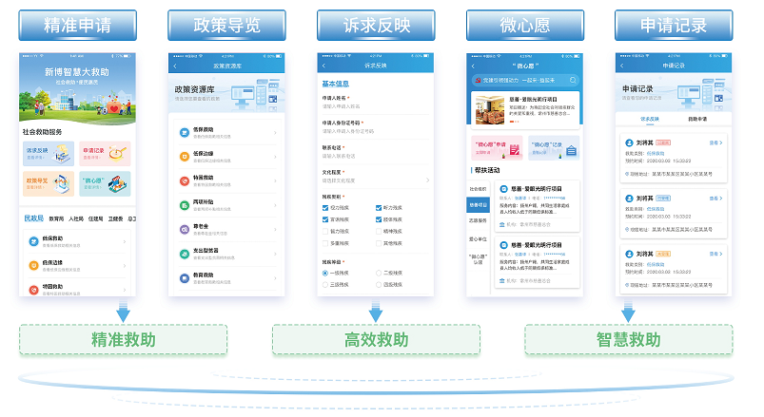Tap orange 低保边缘 icon in 政策资源库 list
This screenshot has width=764, height=417.
[x=185, y=157]
